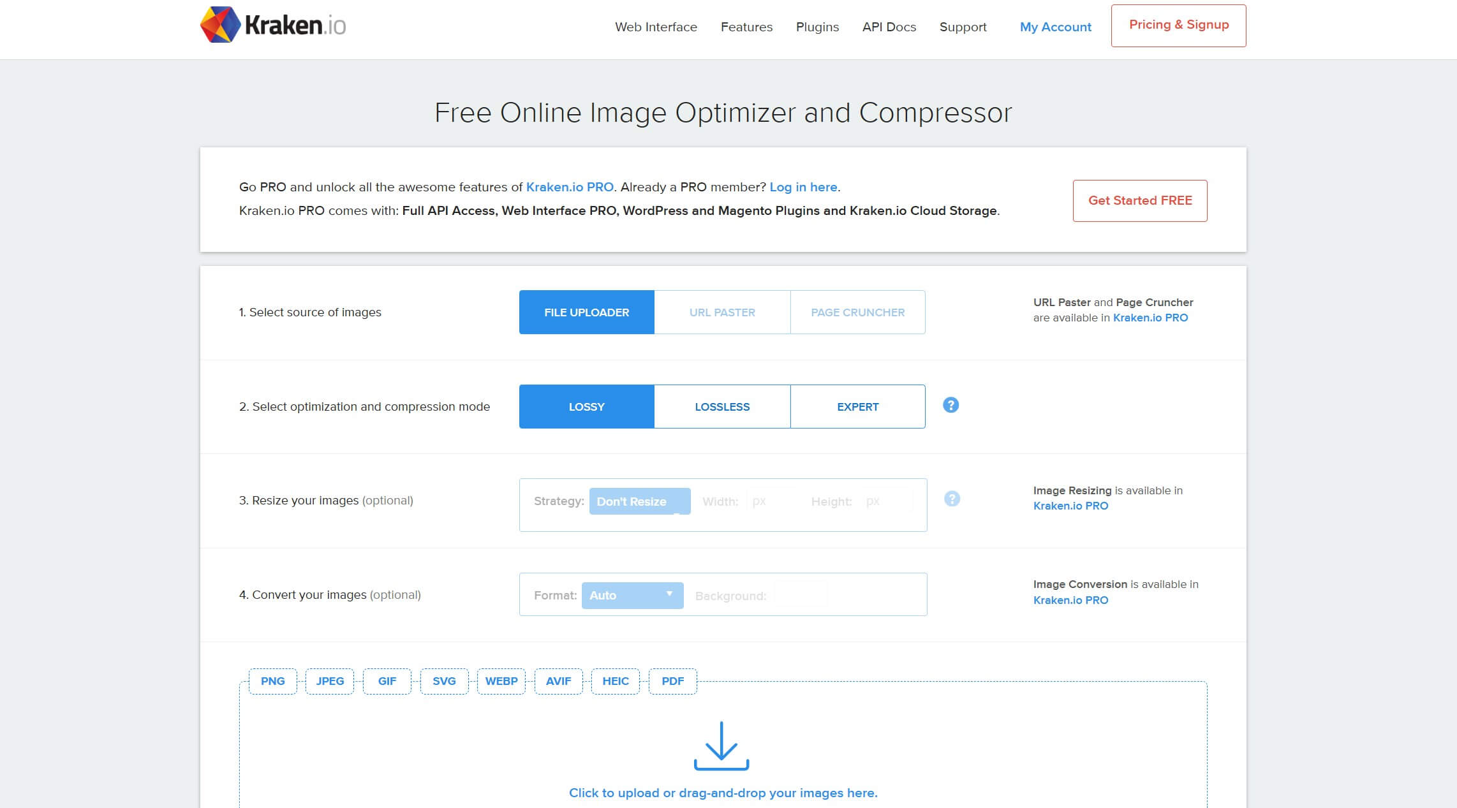This screenshot has height=808, width=1457.
Task: Open the Don't Resize strategy dropdown
Action: (x=640, y=501)
